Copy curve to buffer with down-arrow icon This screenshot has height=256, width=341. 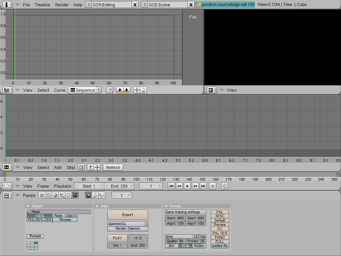click(120, 90)
